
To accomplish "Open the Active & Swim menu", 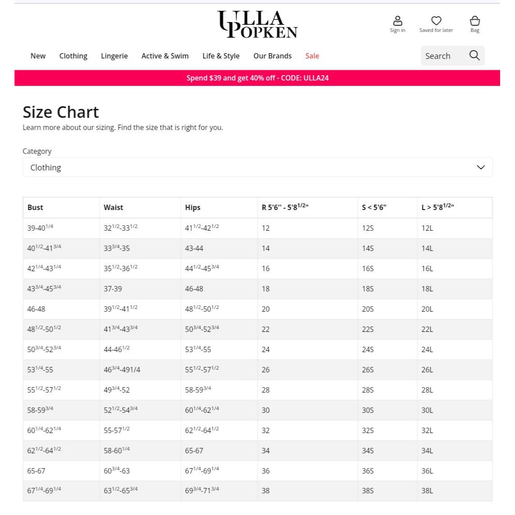I will 165,56.
